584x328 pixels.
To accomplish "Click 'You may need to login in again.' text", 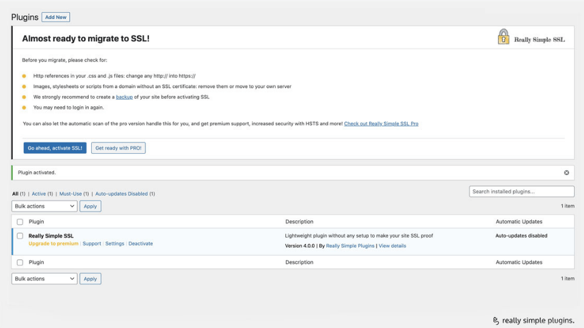I will pos(69,108).
